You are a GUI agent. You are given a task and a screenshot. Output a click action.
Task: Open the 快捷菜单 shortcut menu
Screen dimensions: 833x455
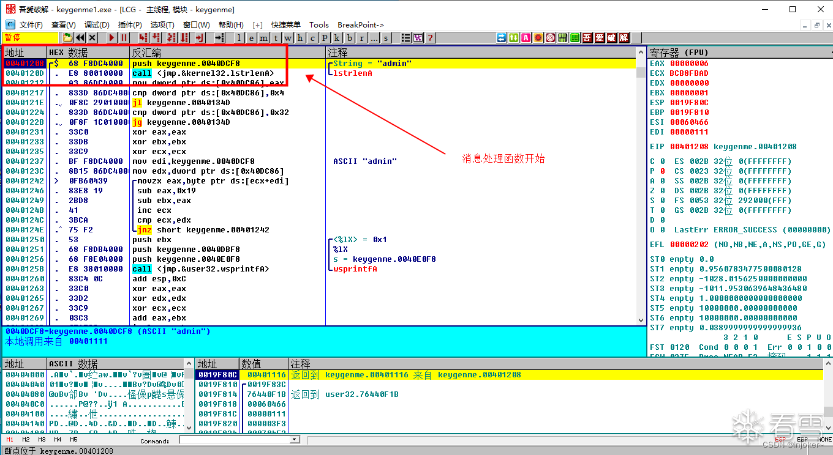tap(286, 25)
